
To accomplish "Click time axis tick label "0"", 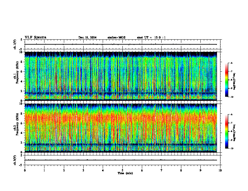I will [x=25, y=170].
